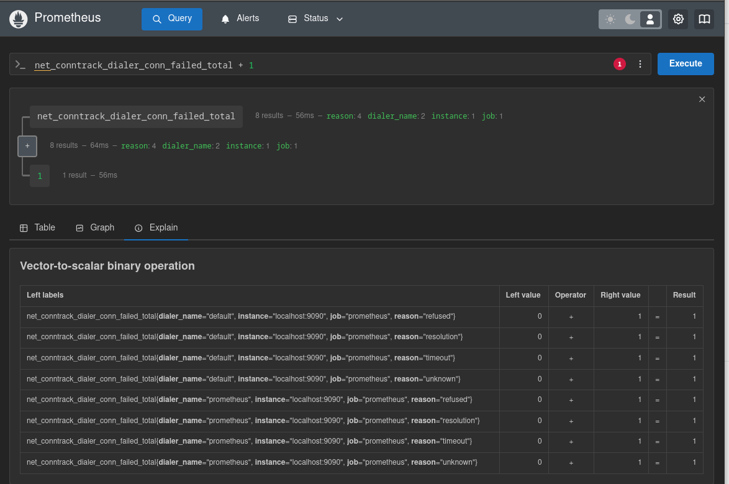Image resolution: width=729 pixels, height=484 pixels.
Task: Click the terminal prompt icon in query box
Action: pyautogui.click(x=20, y=65)
